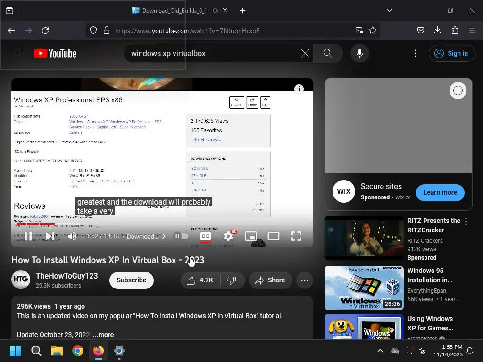Open the Wix advertiser logo
The image size is (483, 362).
click(x=344, y=191)
